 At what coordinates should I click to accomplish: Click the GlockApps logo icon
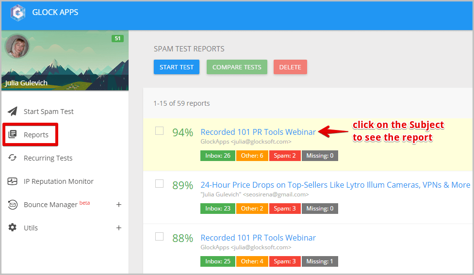[x=18, y=13]
